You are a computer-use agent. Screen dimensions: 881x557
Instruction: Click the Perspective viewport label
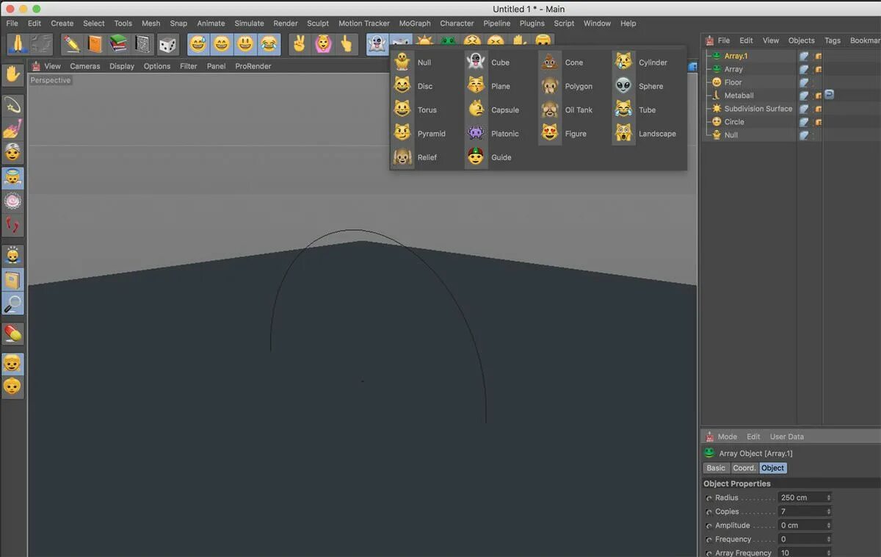click(51, 80)
